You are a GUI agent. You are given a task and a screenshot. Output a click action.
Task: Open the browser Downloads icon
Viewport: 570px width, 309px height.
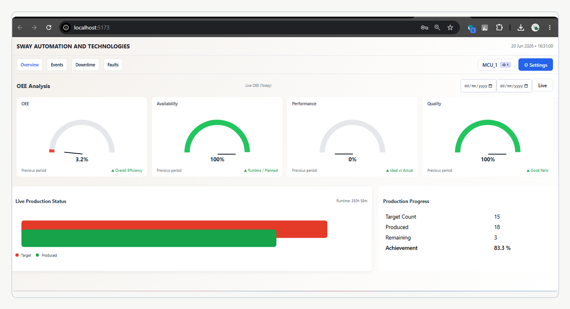pos(521,28)
